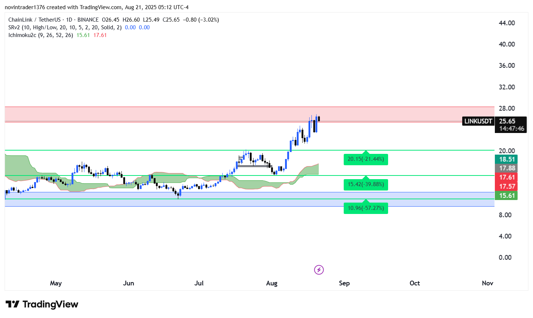Image resolution: width=533 pixels, height=318 pixels.
Task: Click the Jul label on the time axis
Action: coord(199,283)
